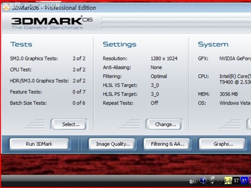Screen dimensions: 251x188
Task: Click the 'Batch Size Tests:' label
Action: coord(28,103)
